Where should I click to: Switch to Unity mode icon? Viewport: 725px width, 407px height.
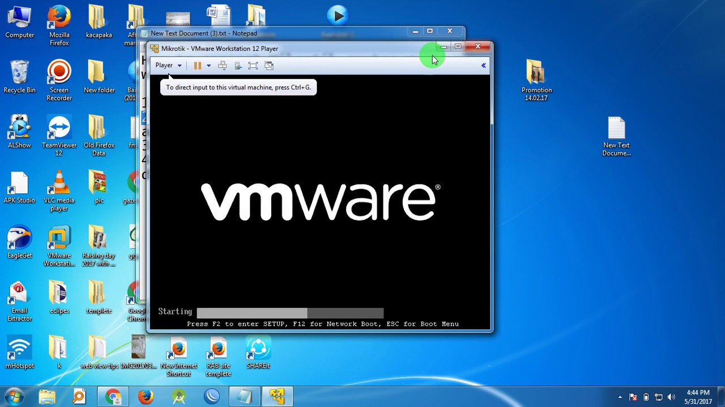point(269,66)
